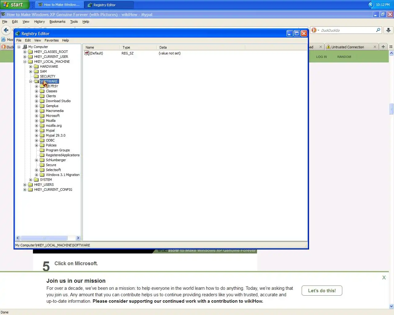Click the Classes folder icon
The height and width of the screenshot is (315, 394).
click(x=42, y=91)
